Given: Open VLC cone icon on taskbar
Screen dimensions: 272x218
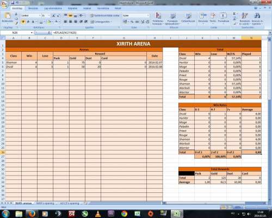Looking at the screenshot, I should (98, 214).
